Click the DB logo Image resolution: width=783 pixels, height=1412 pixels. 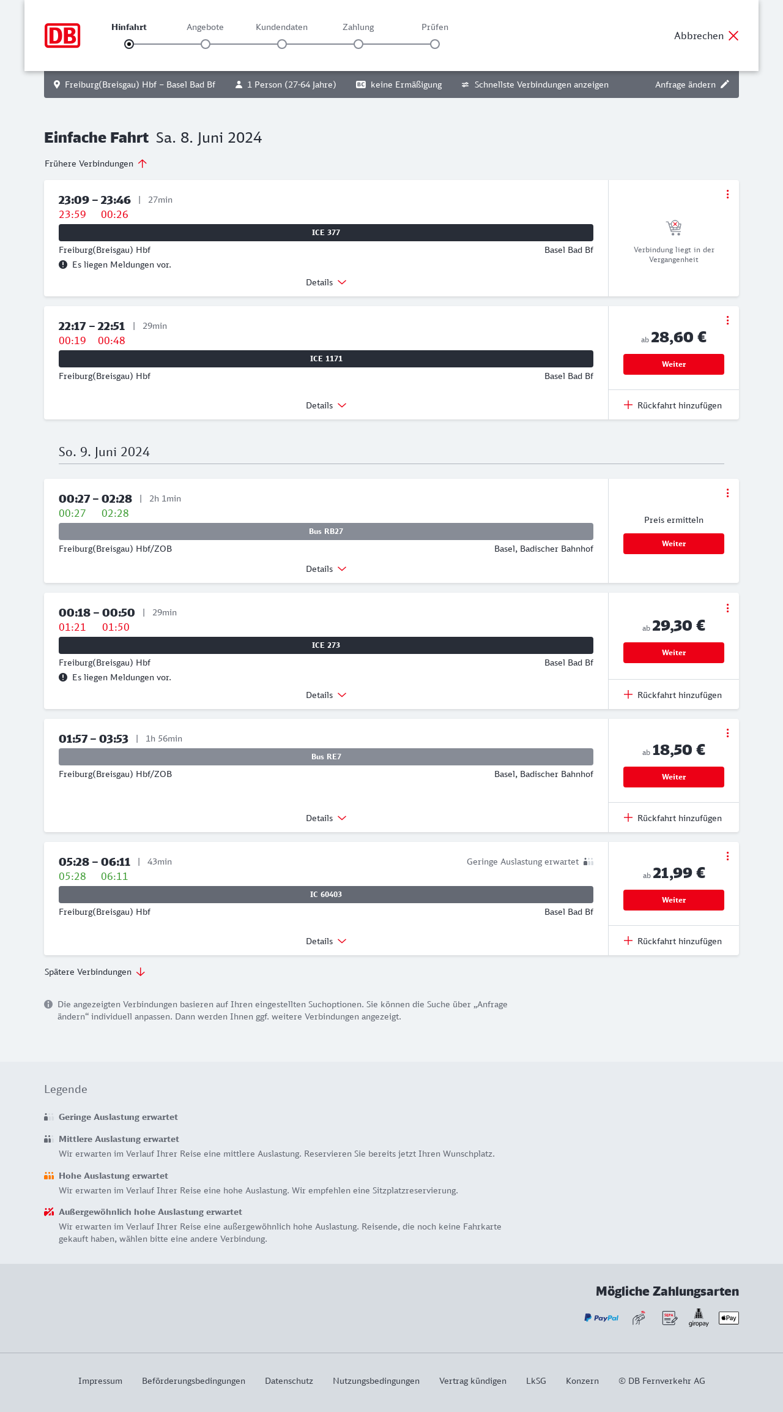coord(62,36)
